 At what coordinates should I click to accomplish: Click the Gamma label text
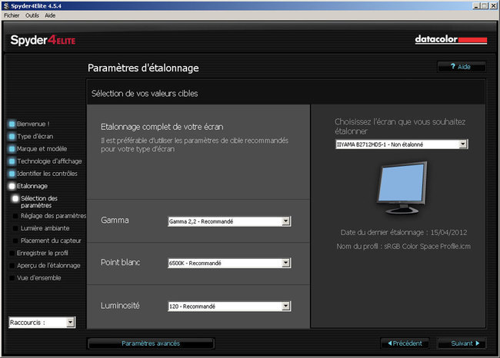[115, 220]
